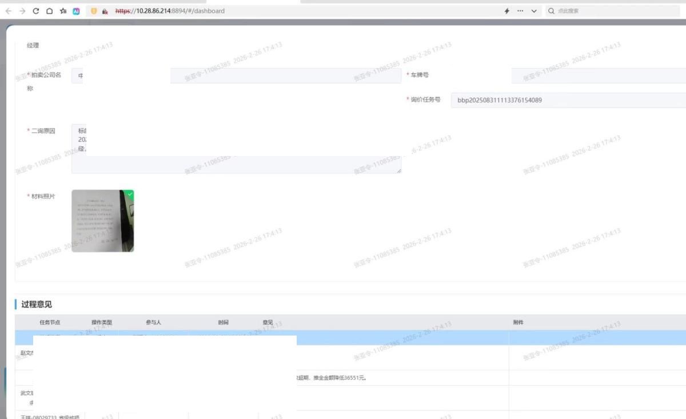
Task: Click the green checkmark on material photo
Action: click(130, 194)
